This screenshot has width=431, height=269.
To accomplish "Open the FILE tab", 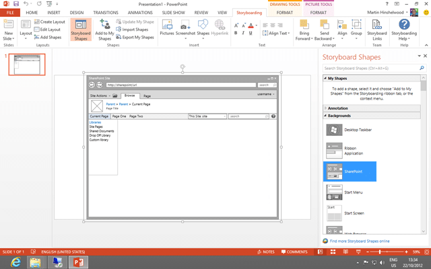I will [10, 13].
